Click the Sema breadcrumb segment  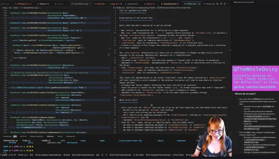pos(16,8)
